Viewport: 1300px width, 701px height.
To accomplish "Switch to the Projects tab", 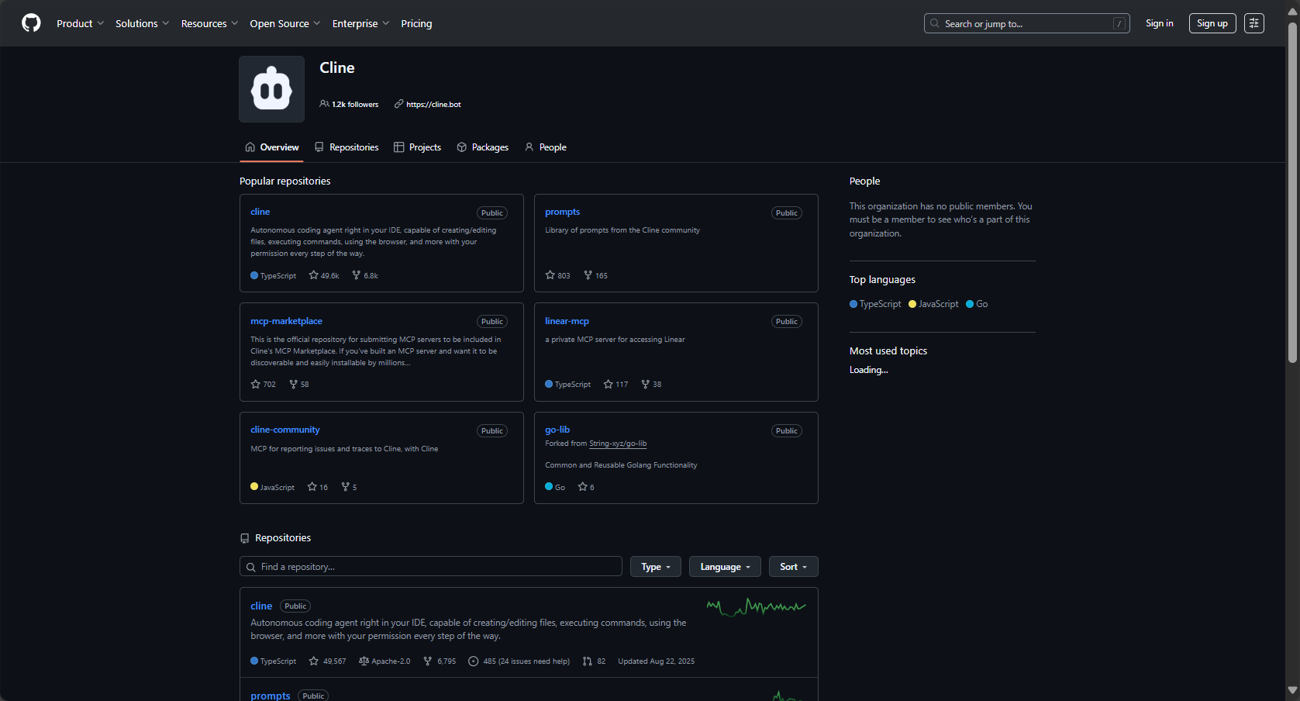I will (x=417, y=147).
